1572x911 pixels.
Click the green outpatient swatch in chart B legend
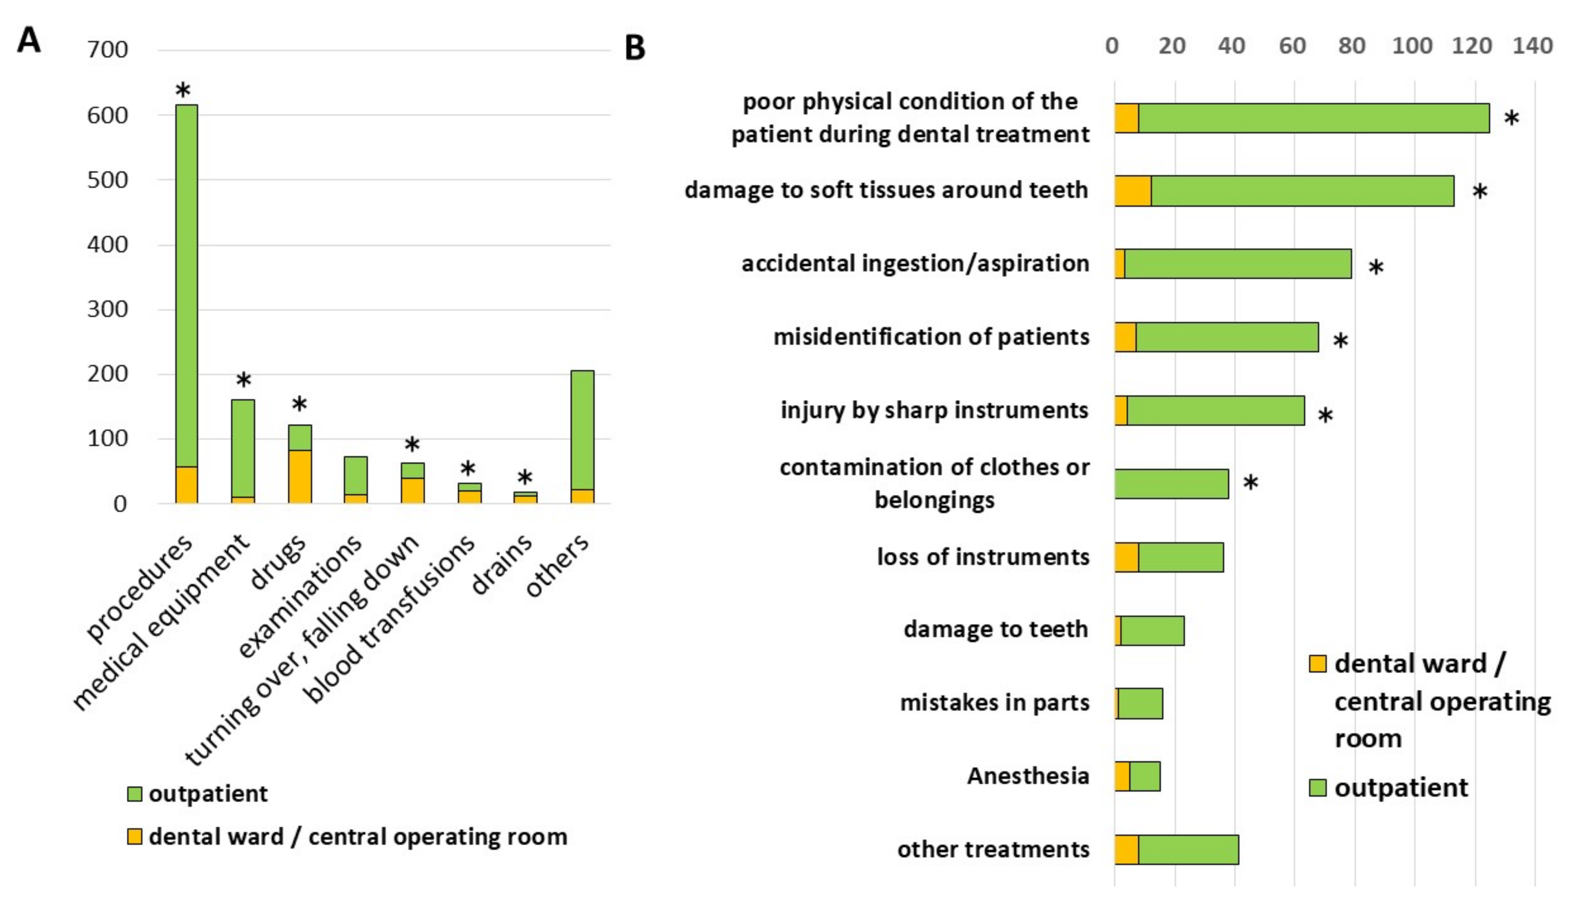pos(1317,788)
